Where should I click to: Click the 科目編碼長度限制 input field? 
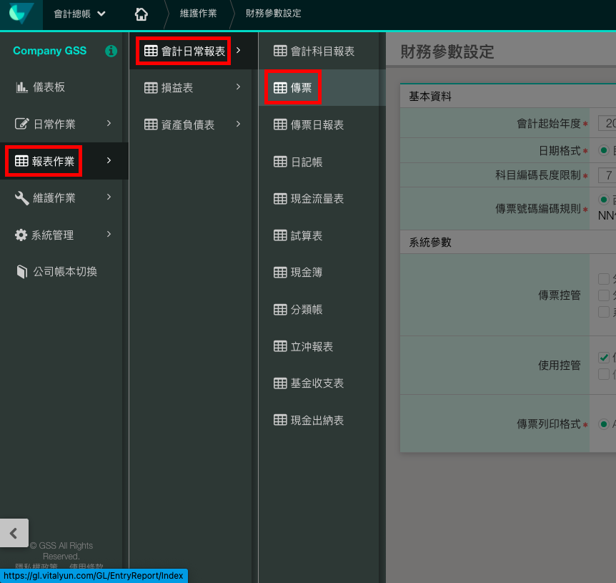[607, 175]
